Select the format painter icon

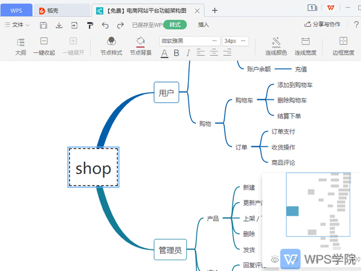coord(90,25)
